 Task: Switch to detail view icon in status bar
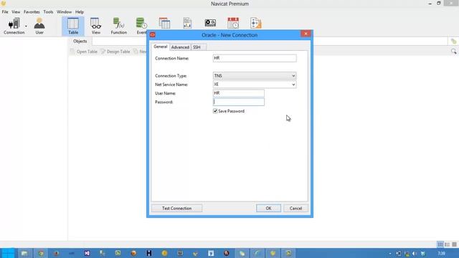point(448,244)
